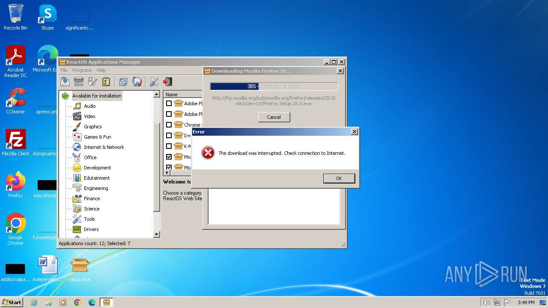Click the Name column header
This screenshot has height=308, width=548.
point(183,95)
